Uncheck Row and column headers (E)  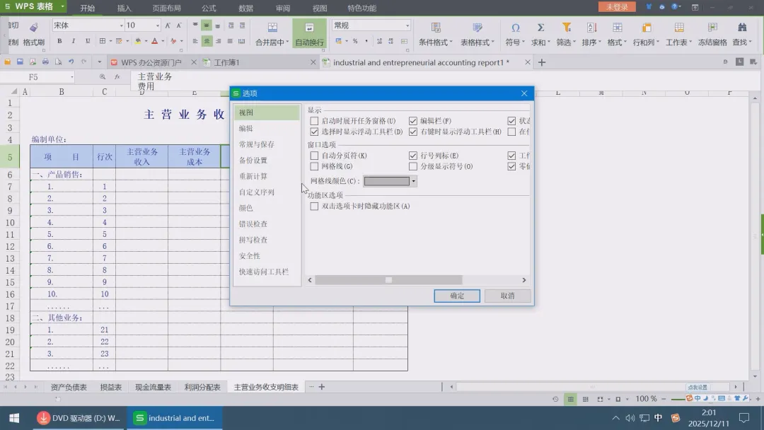click(x=413, y=156)
